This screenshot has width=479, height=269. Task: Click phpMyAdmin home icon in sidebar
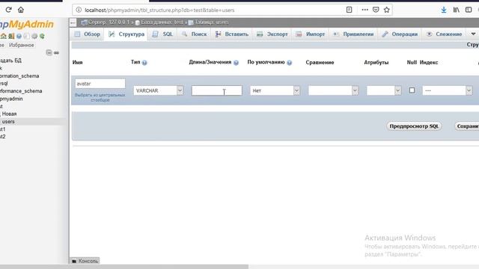coord(3,36)
